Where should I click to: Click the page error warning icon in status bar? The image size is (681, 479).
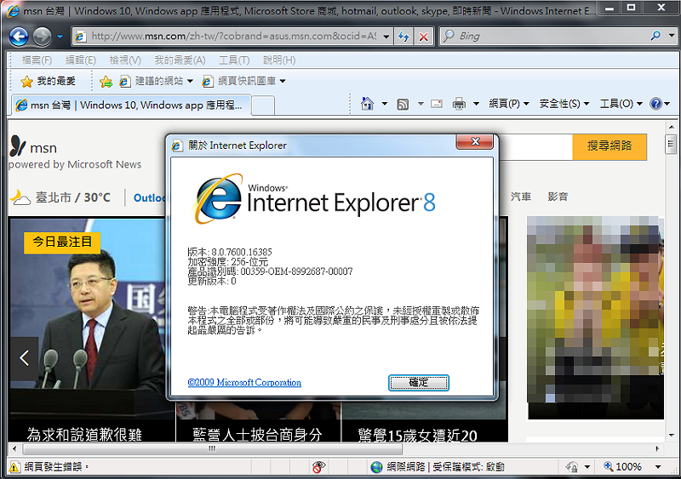14,467
